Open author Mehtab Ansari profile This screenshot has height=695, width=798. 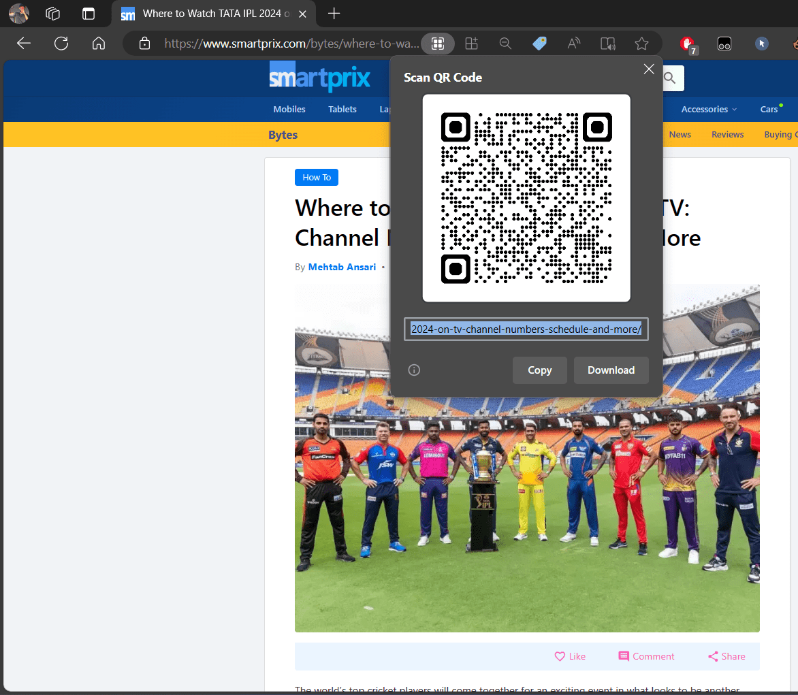[342, 267]
